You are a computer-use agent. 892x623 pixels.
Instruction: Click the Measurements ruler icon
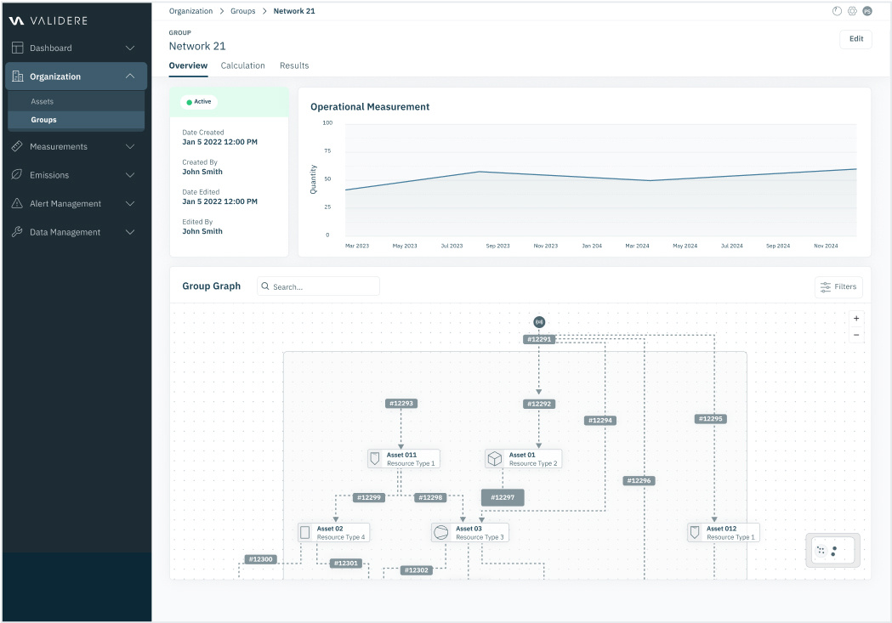17,146
